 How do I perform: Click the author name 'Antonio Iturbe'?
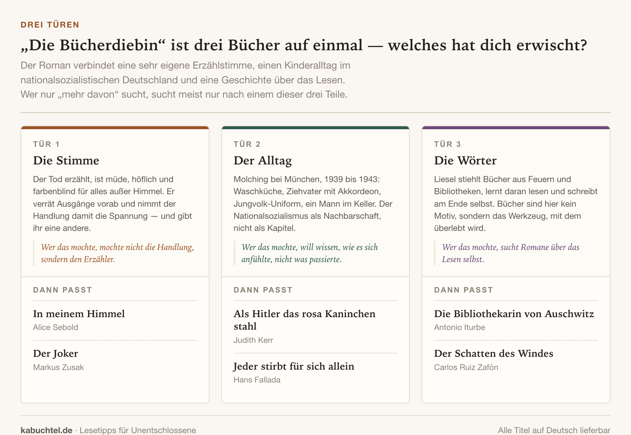tap(459, 327)
